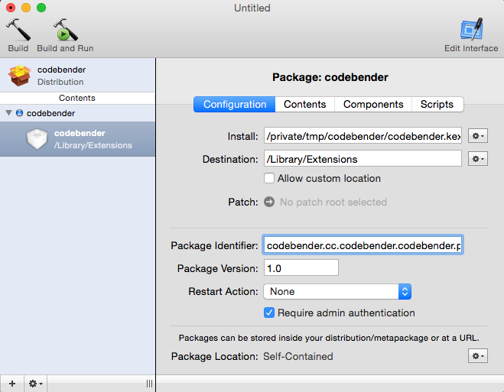Viewport: 504px width, 392px height.
Task: Click the Contents column header in sidebar
Action: [x=77, y=98]
